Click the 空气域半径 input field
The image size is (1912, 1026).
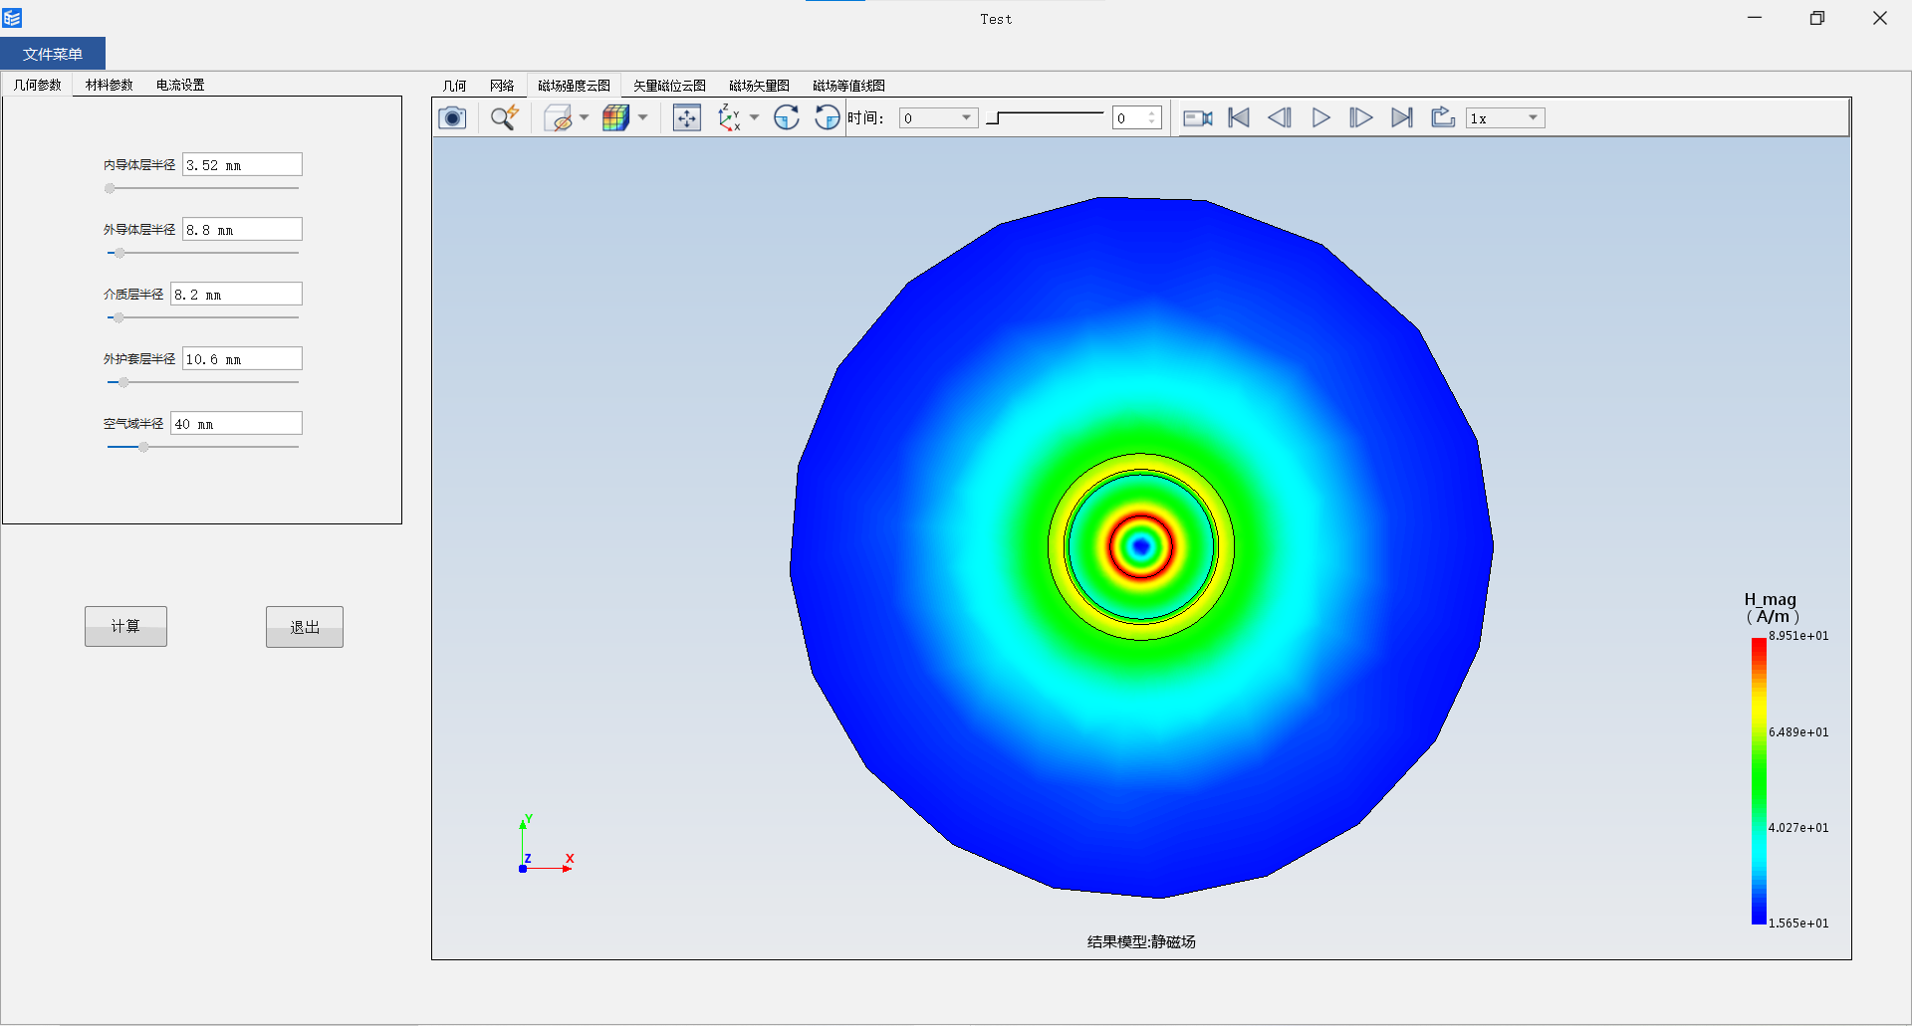pyautogui.click(x=236, y=424)
